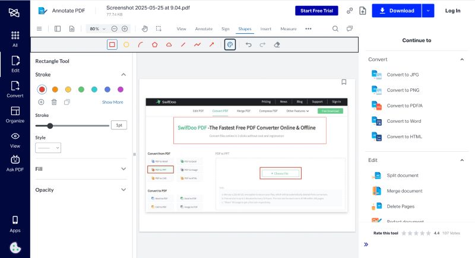Image resolution: width=475 pixels, height=258 pixels.
Task: Select the Arrow shape tool
Action: (211, 44)
